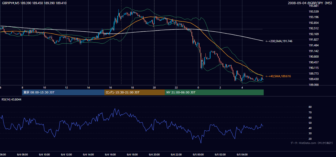This screenshot has height=157, width=336.
Task: Click the 193.539 price axis value
Action: pyautogui.click(x=314, y=12)
